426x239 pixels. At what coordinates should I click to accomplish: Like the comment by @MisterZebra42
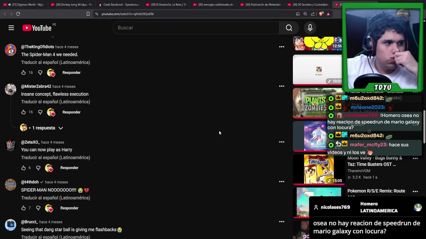(x=23, y=112)
